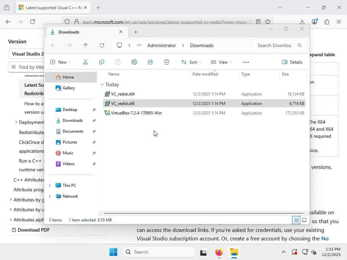Open the Visual Studio version combo box
The height and width of the screenshot is (260, 347).
tap(26, 54)
